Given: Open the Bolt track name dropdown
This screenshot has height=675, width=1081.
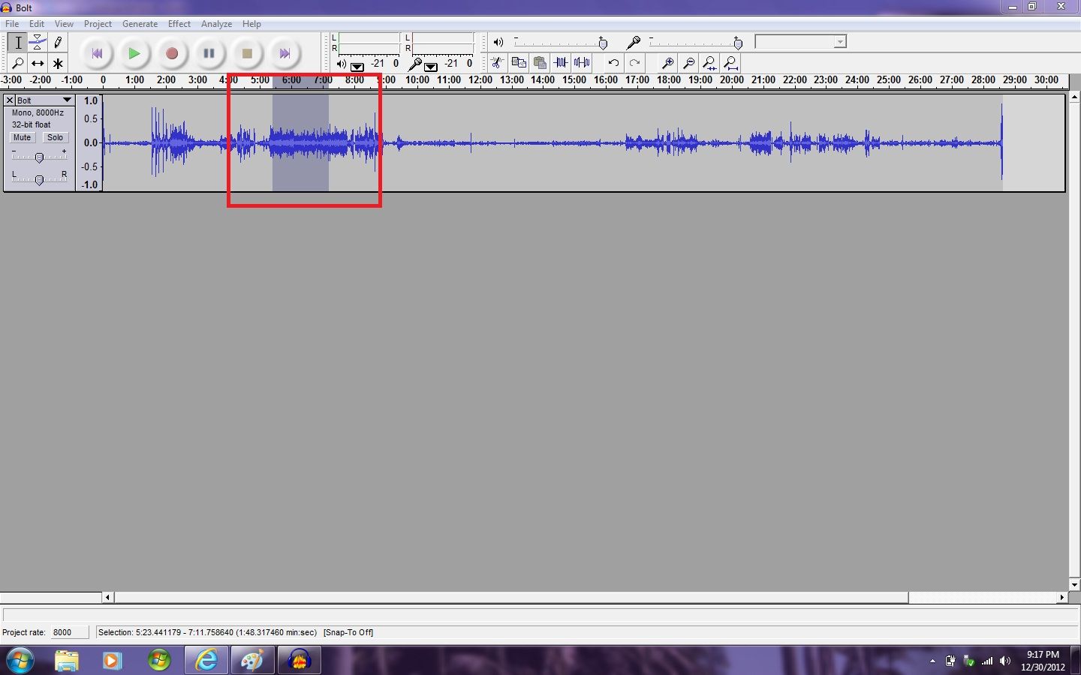Looking at the screenshot, I should tap(68, 99).
